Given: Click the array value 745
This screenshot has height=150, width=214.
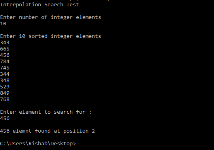Looking at the screenshot, I should point(5,68).
